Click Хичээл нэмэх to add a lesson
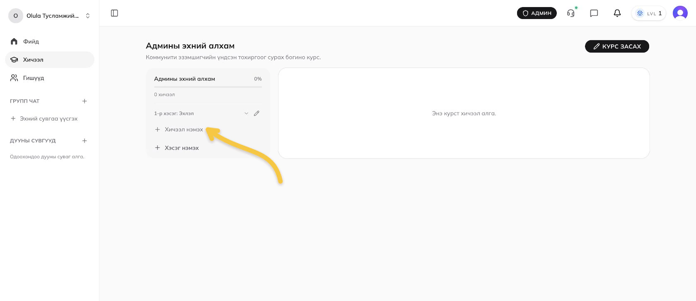 [x=179, y=130]
